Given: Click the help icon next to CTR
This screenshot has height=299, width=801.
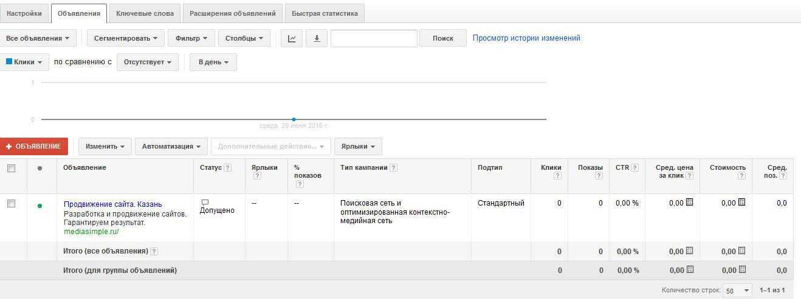Looking at the screenshot, I should pos(634,168).
